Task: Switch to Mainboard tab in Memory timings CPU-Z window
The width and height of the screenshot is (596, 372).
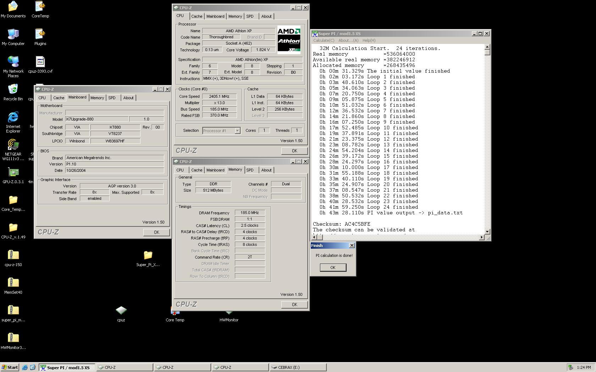Action: coord(215,170)
